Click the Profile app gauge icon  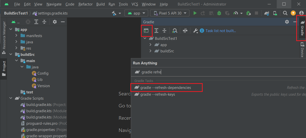pos(236,13)
